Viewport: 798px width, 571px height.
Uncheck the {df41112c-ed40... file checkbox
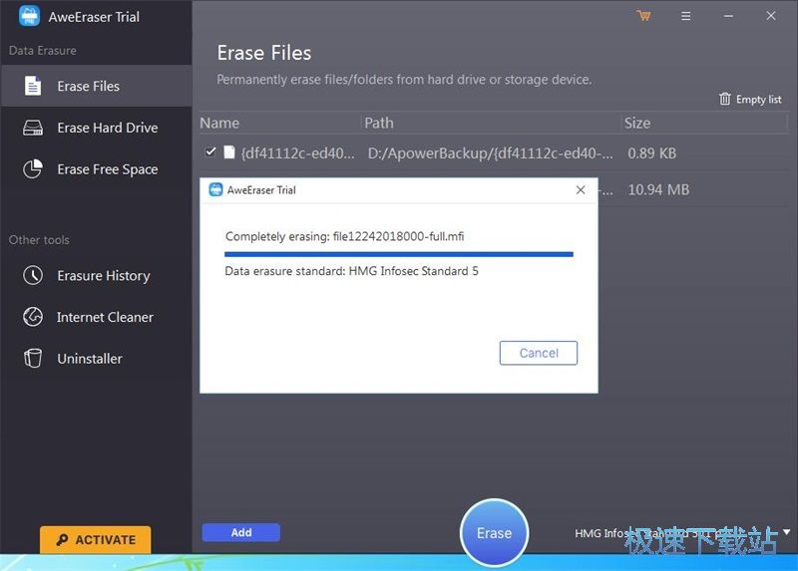(x=210, y=152)
